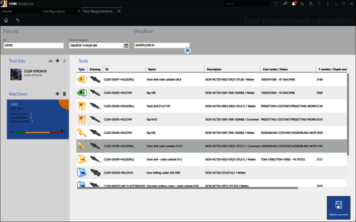Select the CLGR-9783410 tool list item
This screenshot has height=222, width=356.
point(38,74)
